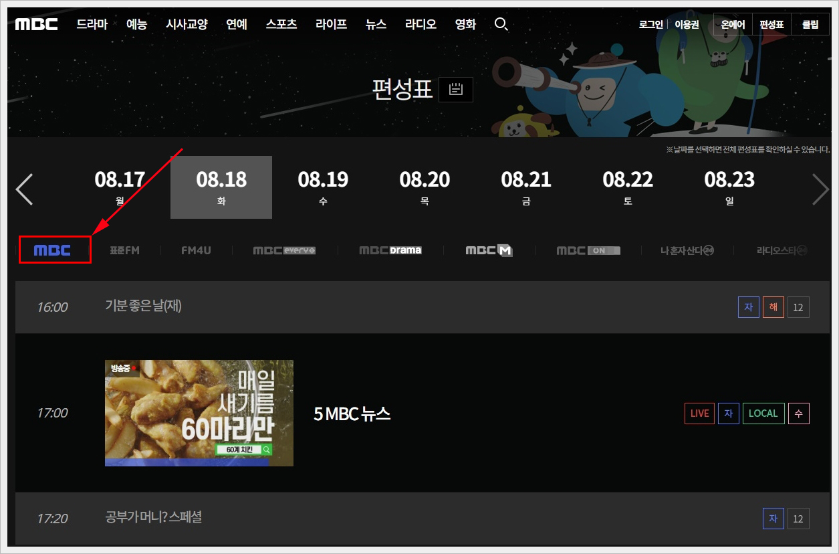Select date 08.22 토
The image size is (839, 554).
point(628,187)
